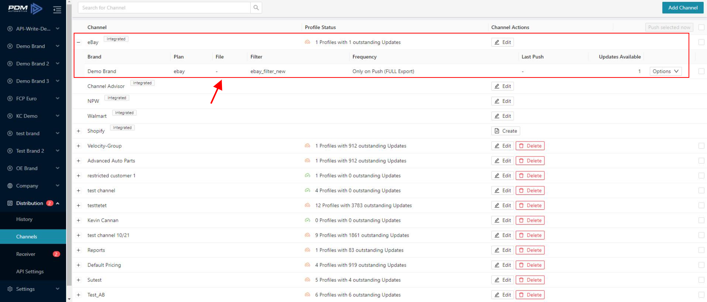The width and height of the screenshot is (707, 302).
Task: Click the eBay profile status gauge icon
Action: point(307,42)
